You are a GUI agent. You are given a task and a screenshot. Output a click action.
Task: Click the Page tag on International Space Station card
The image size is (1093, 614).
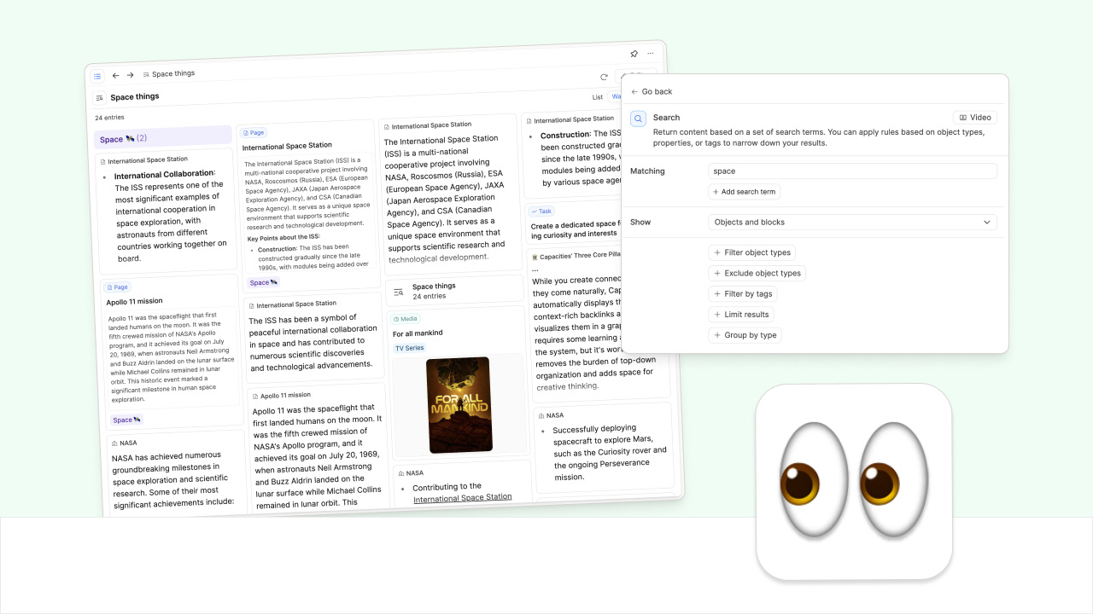click(253, 133)
